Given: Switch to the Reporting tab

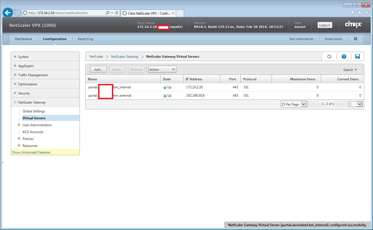Looking at the screenshot, I should (85, 39).
